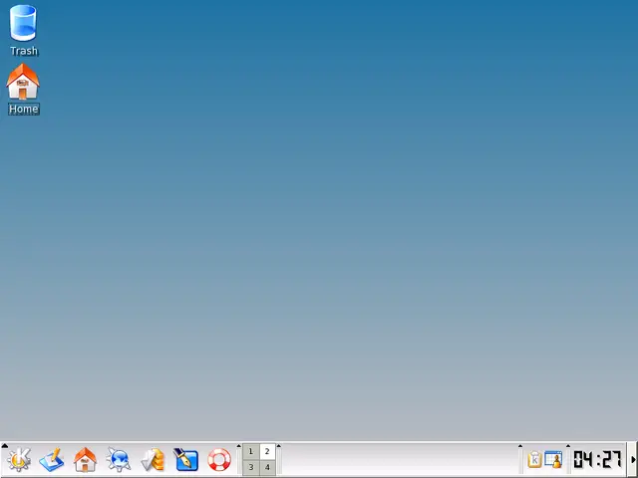The height and width of the screenshot is (478, 638).
Task: Switch to virtual desktop 4
Action: 267,468
